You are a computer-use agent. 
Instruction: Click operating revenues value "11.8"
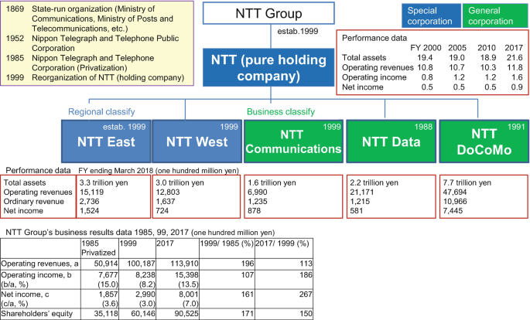[x=515, y=67]
